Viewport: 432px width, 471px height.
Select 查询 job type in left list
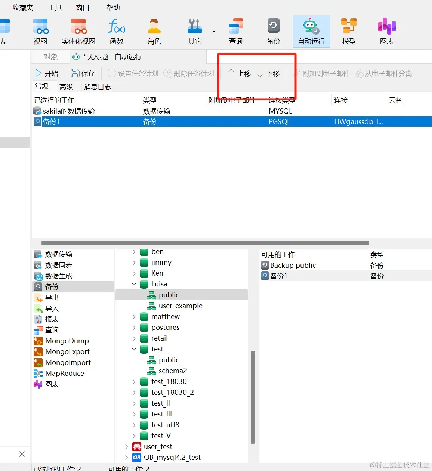click(x=73, y=330)
